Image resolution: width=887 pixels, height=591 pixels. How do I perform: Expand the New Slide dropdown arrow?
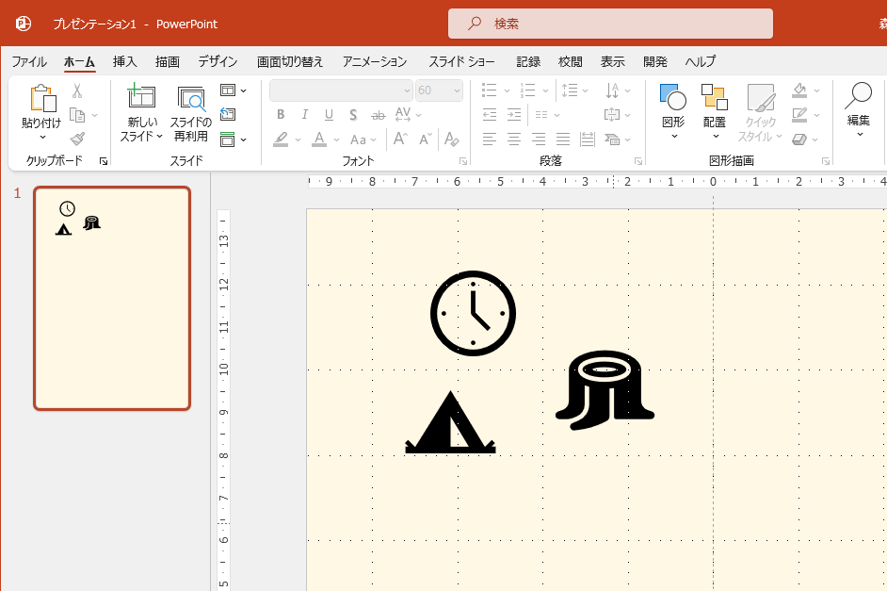click(x=160, y=137)
